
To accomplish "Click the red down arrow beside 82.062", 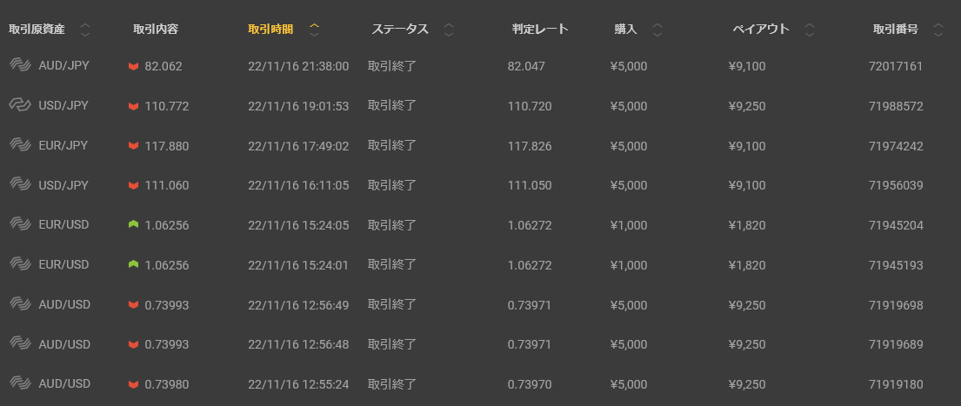I will (x=133, y=66).
